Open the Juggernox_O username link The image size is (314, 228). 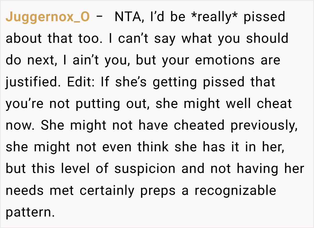click(48, 17)
